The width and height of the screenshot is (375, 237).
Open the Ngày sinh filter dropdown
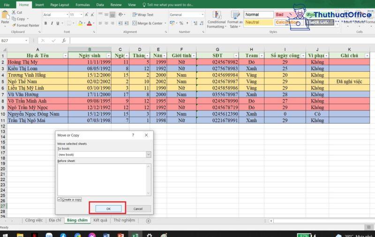click(x=108, y=56)
